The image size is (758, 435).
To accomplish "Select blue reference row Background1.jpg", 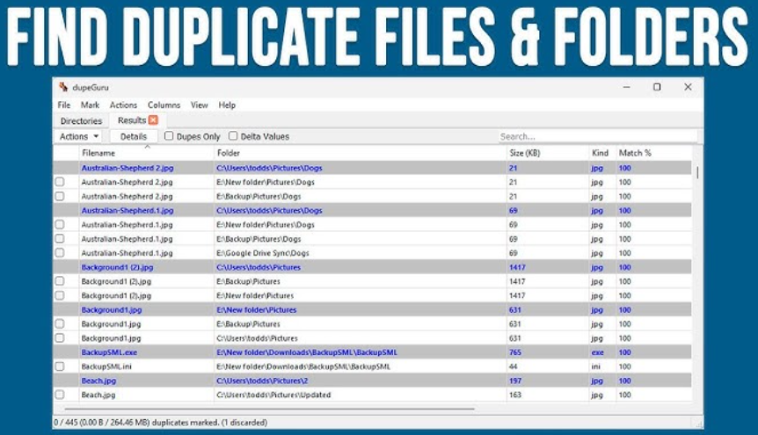I will click(372, 310).
